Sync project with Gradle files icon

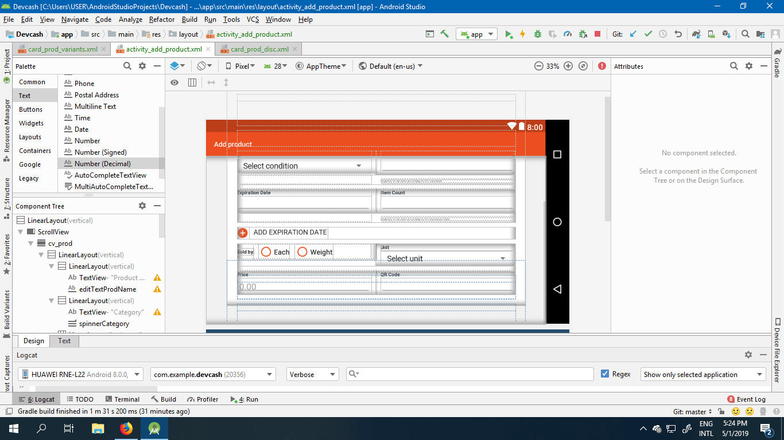(x=695, y=34)
